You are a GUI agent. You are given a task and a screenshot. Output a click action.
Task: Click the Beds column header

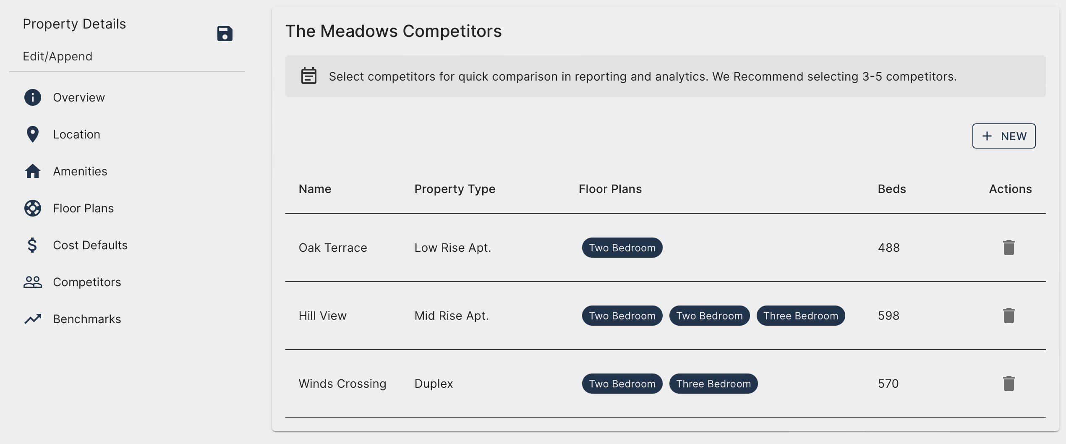pos(891,189)
